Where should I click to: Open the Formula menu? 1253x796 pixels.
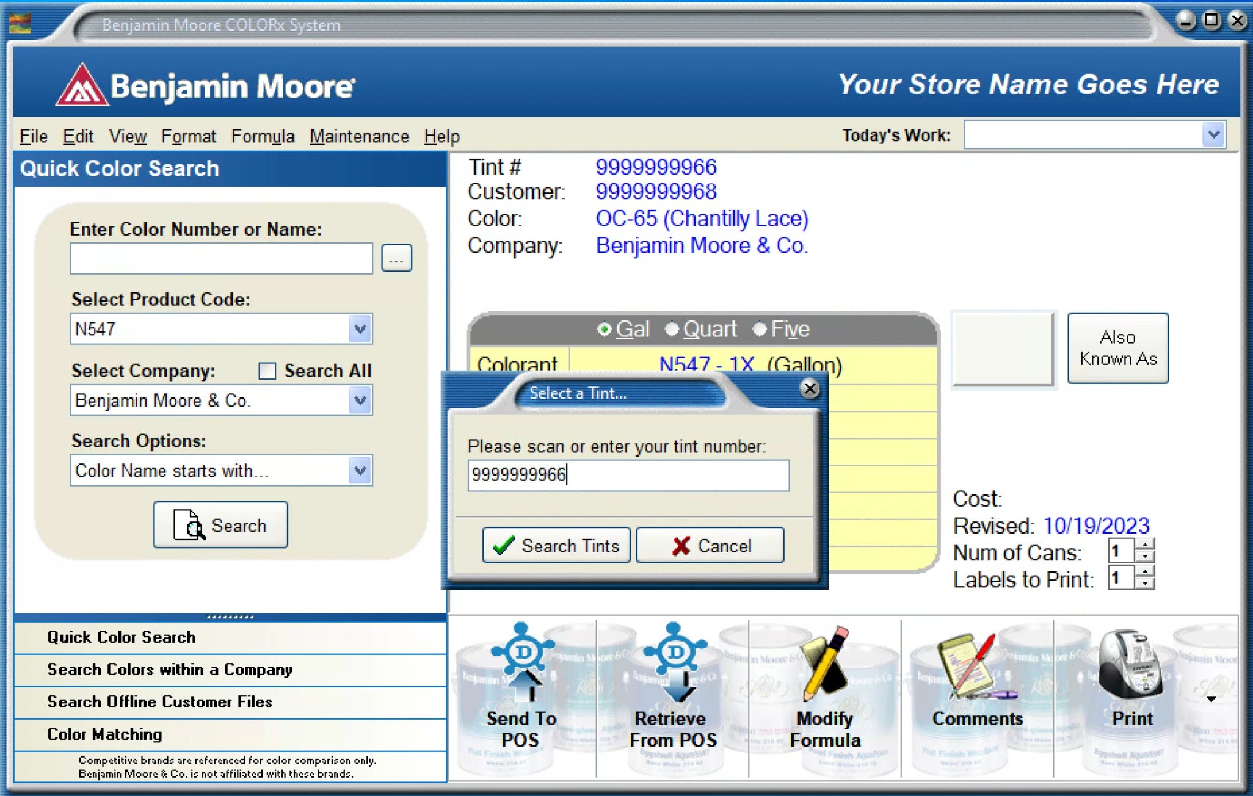[263, 136]
